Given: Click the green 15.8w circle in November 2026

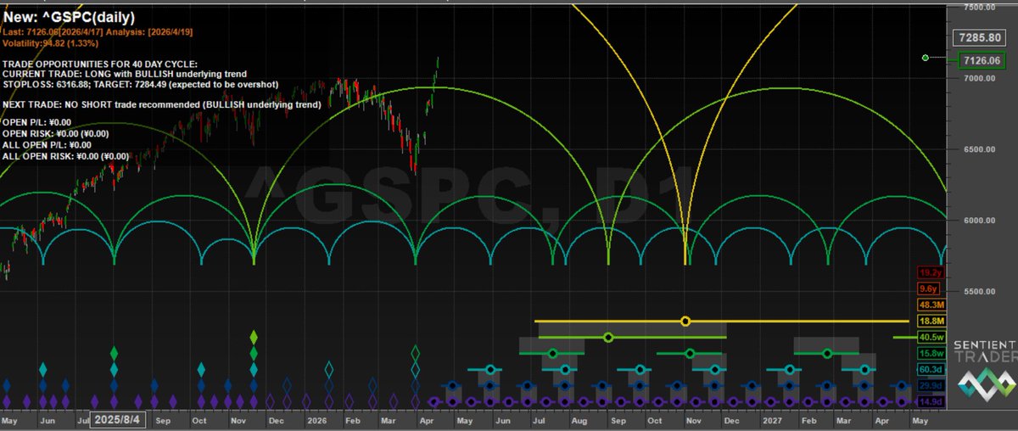Looking at the screenshot, I should [690, 353].
